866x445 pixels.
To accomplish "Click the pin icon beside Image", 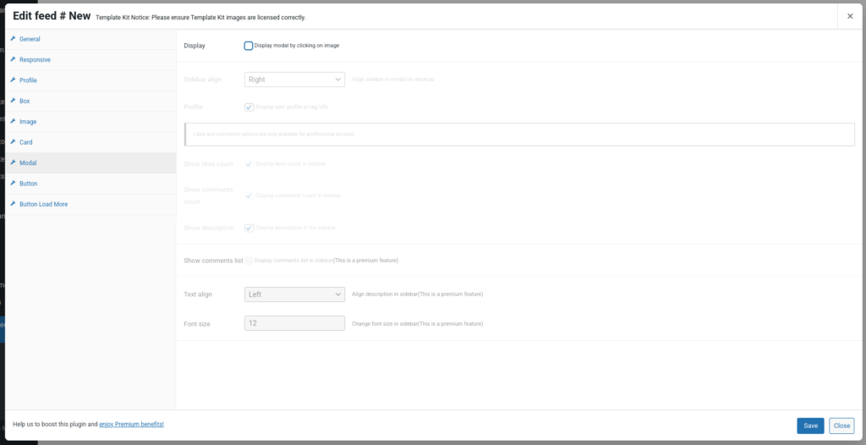I will pyautogui.click(x=13, y=121).
